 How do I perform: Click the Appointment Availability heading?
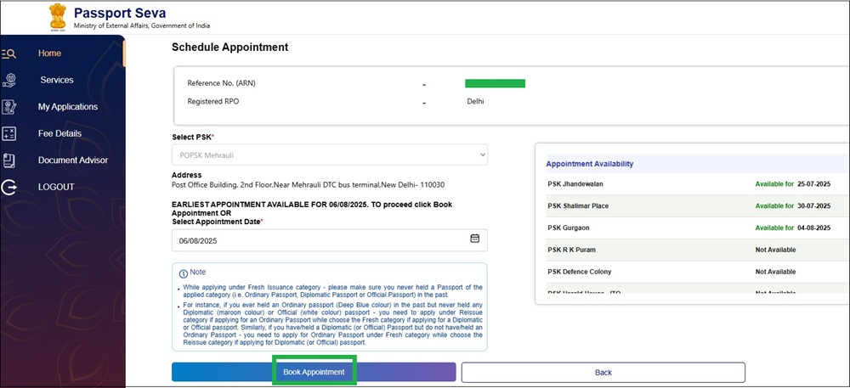click(589, 163)
